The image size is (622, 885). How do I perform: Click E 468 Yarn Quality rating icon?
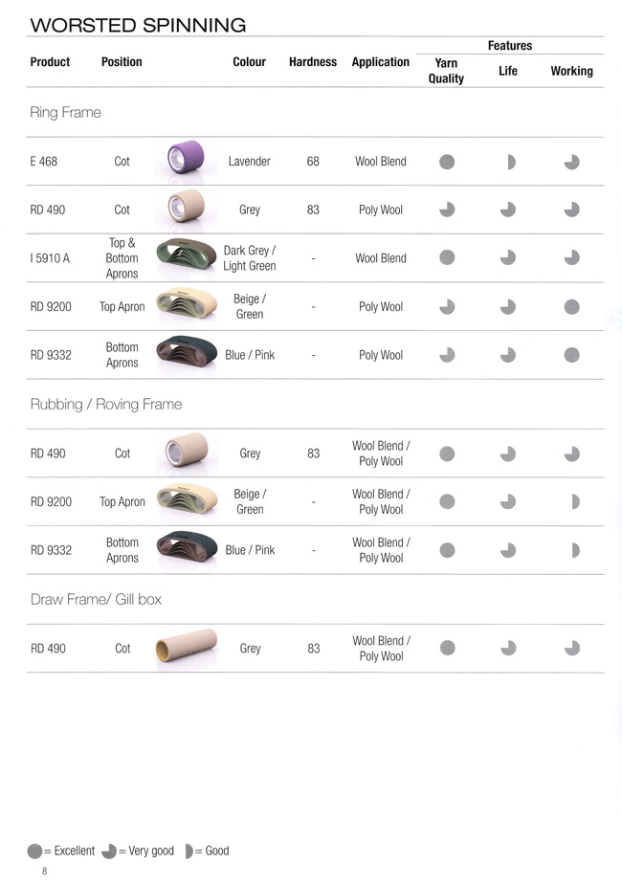coord(447,162)
